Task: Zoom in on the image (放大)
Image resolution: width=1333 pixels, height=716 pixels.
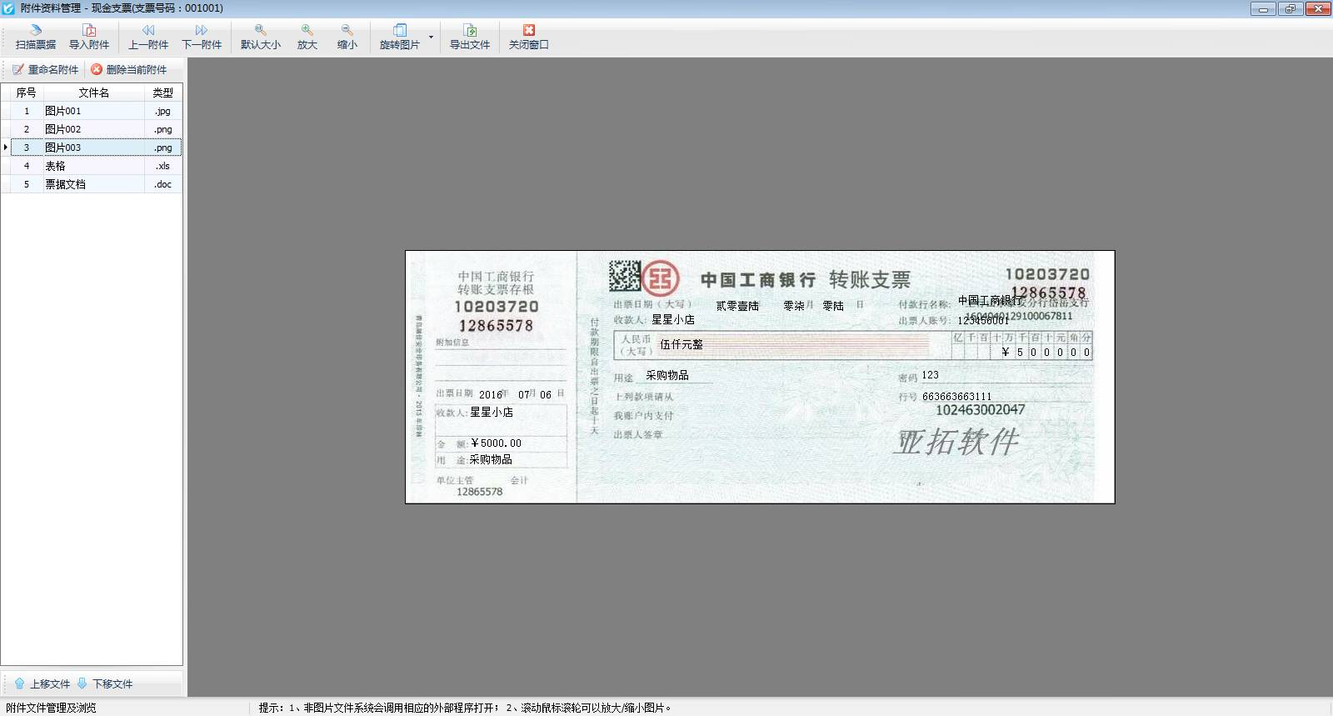Action: (307, 37)
